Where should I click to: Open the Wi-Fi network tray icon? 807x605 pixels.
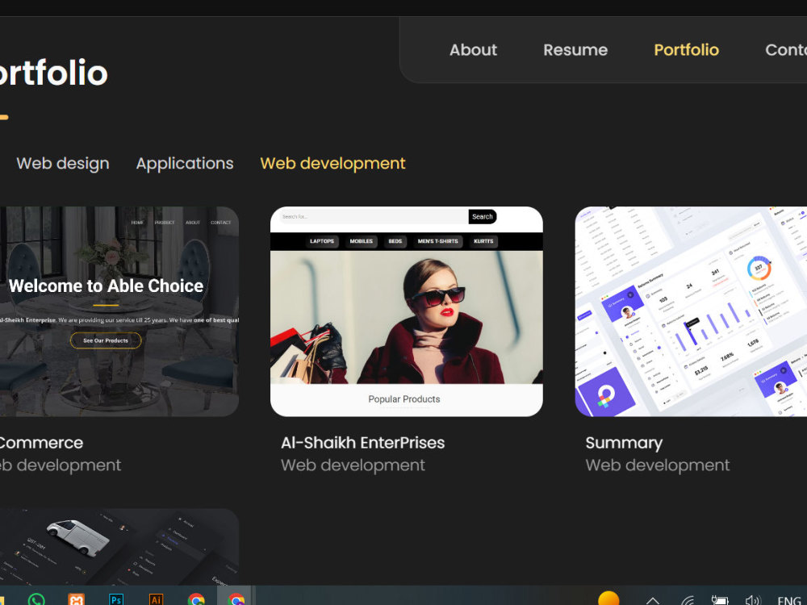[688, 600]
